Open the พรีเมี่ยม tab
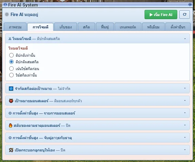The width and height of the screenshot is (195, 162). 153,27
